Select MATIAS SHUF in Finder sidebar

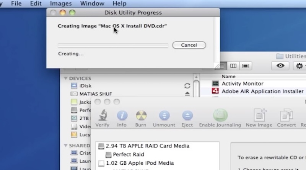tap(91, 94)
